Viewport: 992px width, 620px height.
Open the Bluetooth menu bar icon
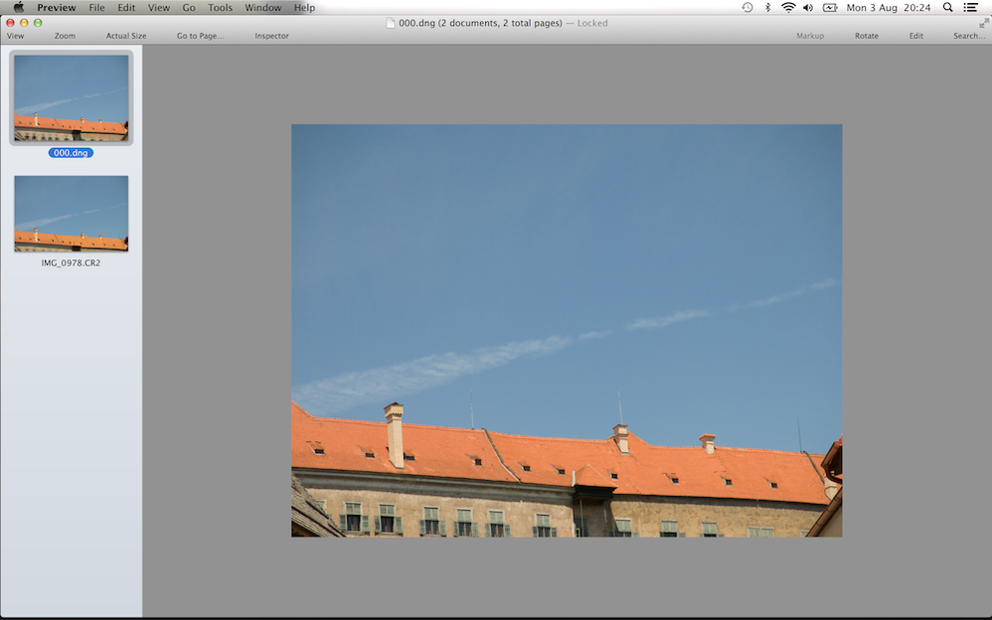tap(766, 7)
